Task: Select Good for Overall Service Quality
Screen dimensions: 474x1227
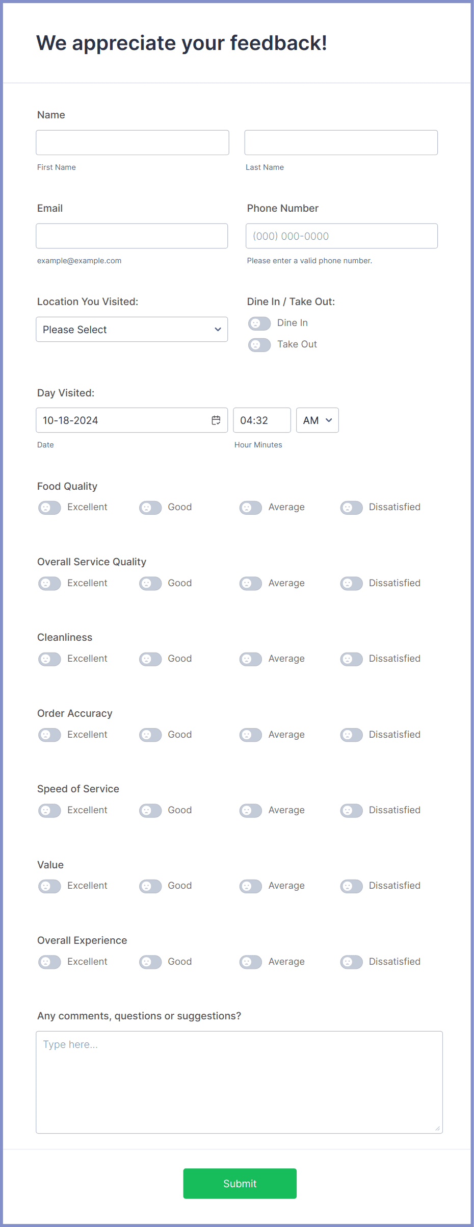Action: pyautogui.click(x=150, y=583)
